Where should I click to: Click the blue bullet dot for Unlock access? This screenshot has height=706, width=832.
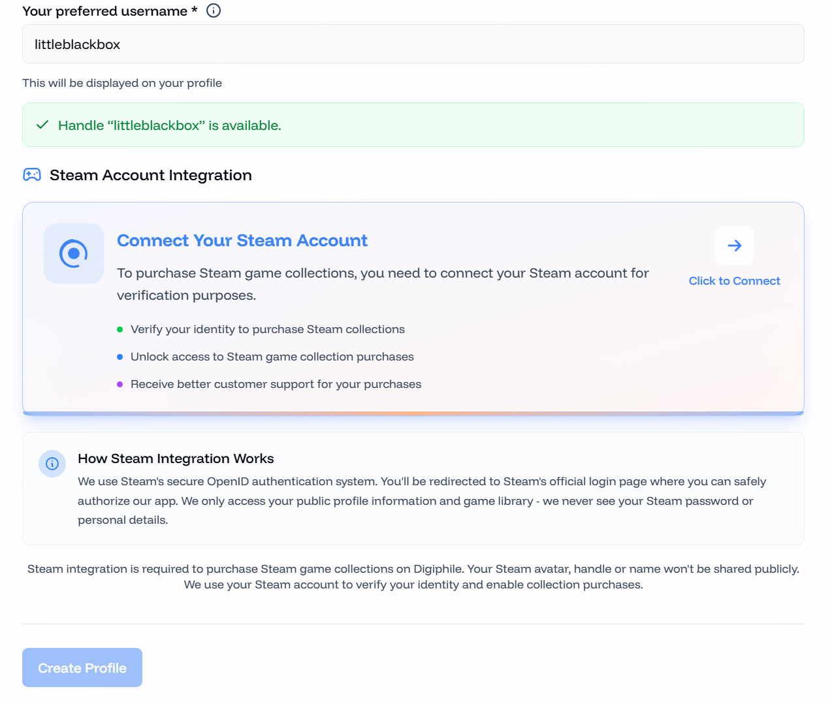[120, 357]
